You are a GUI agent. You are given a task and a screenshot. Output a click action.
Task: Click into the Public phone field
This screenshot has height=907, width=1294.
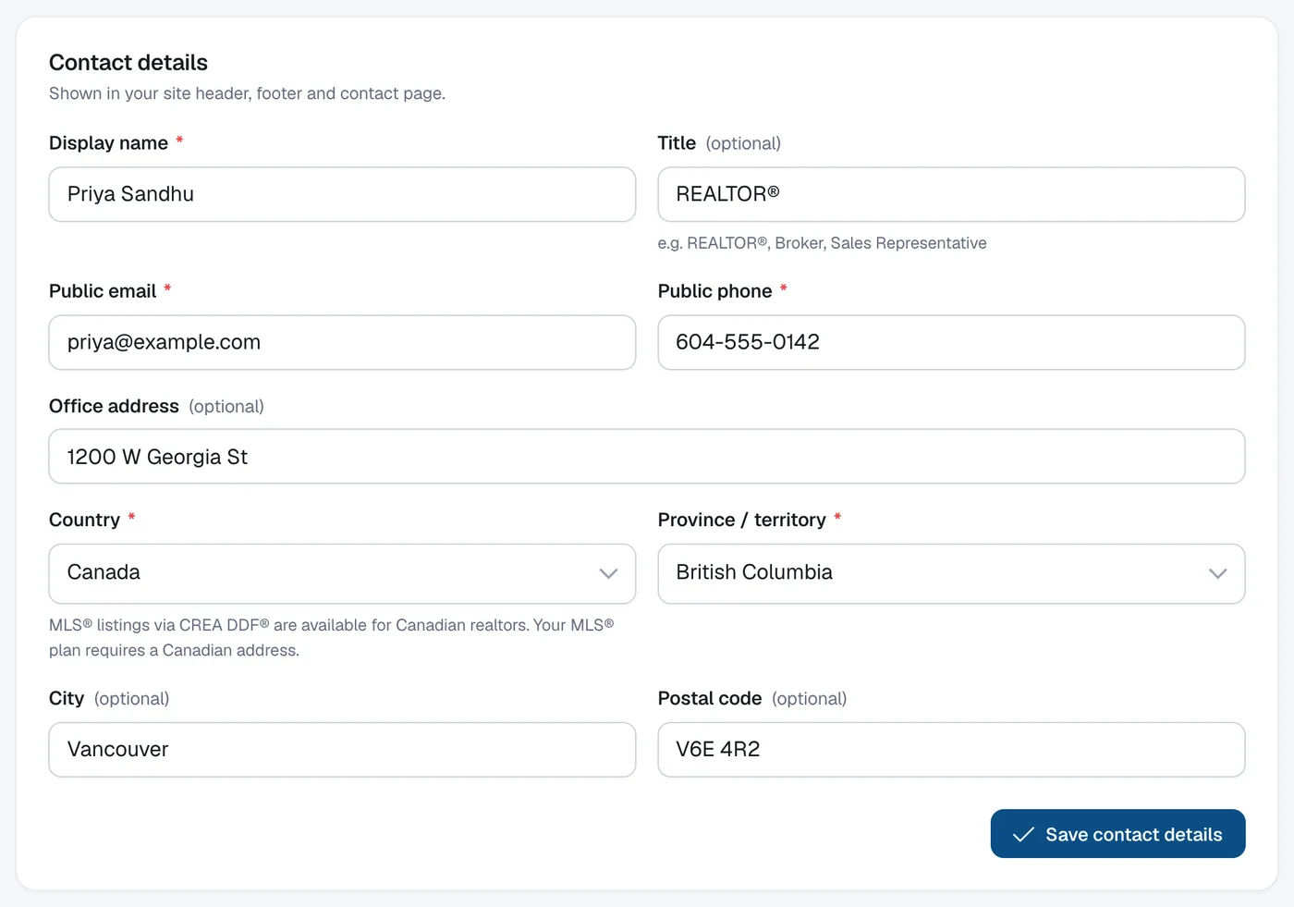951,342
